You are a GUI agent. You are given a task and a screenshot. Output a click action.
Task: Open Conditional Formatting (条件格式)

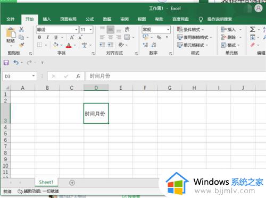click(190, 30)
